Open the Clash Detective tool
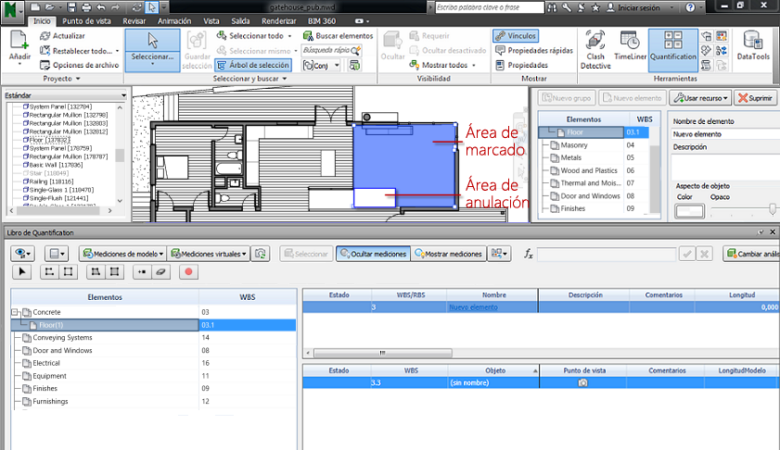 [x=595, y=50]
